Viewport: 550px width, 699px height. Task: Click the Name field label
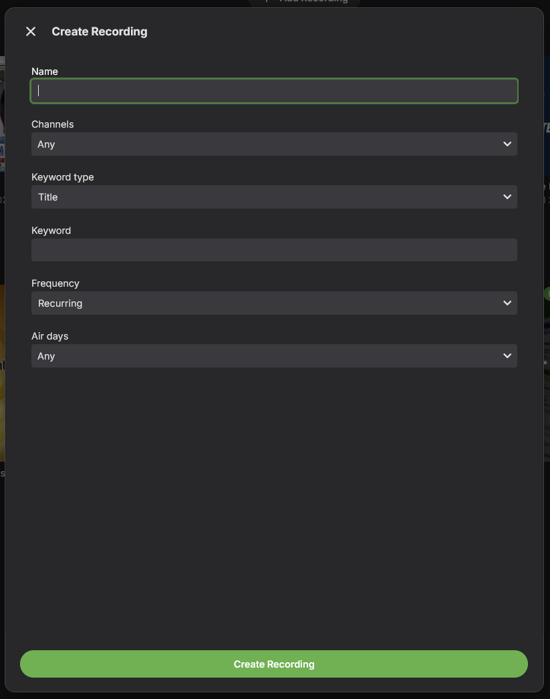pos(45,72)
